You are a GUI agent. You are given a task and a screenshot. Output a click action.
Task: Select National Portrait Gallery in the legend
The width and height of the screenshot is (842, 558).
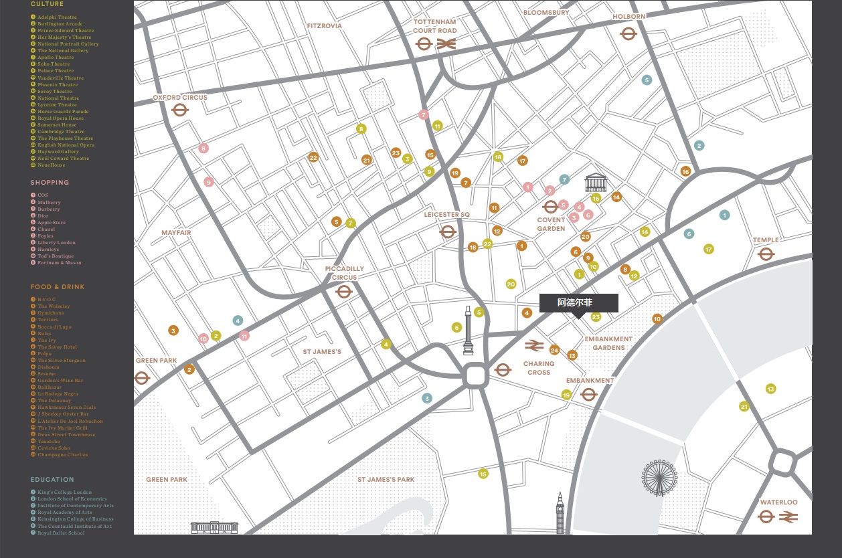click(x=68, y=44)
